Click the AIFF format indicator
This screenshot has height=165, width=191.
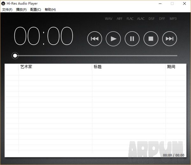[119, 19]
